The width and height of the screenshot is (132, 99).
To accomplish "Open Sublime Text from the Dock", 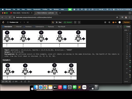I will coord(79,87).
